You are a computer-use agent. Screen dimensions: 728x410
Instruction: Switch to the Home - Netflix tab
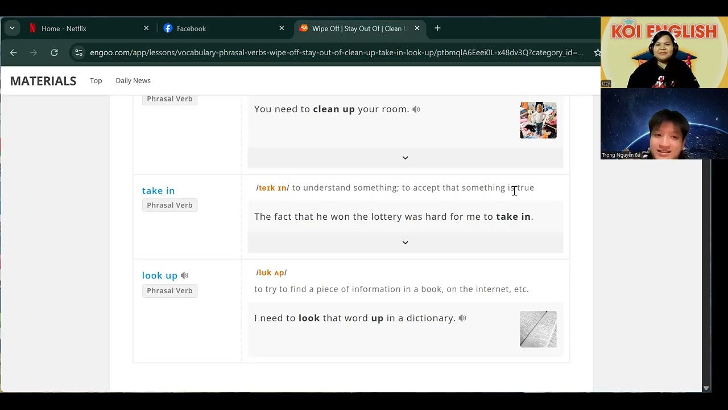(x=85, y=28)
